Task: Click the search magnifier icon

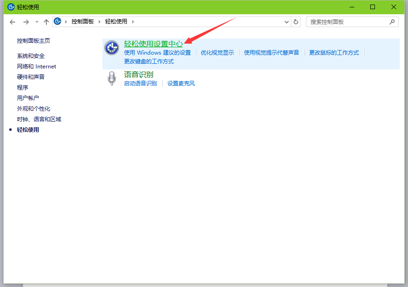Action: pyautogui.click(x=392, y=22)
